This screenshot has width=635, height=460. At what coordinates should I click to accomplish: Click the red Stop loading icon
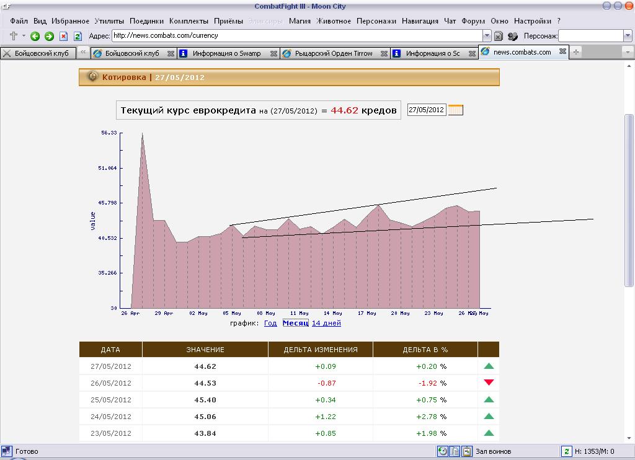point(64,36)
